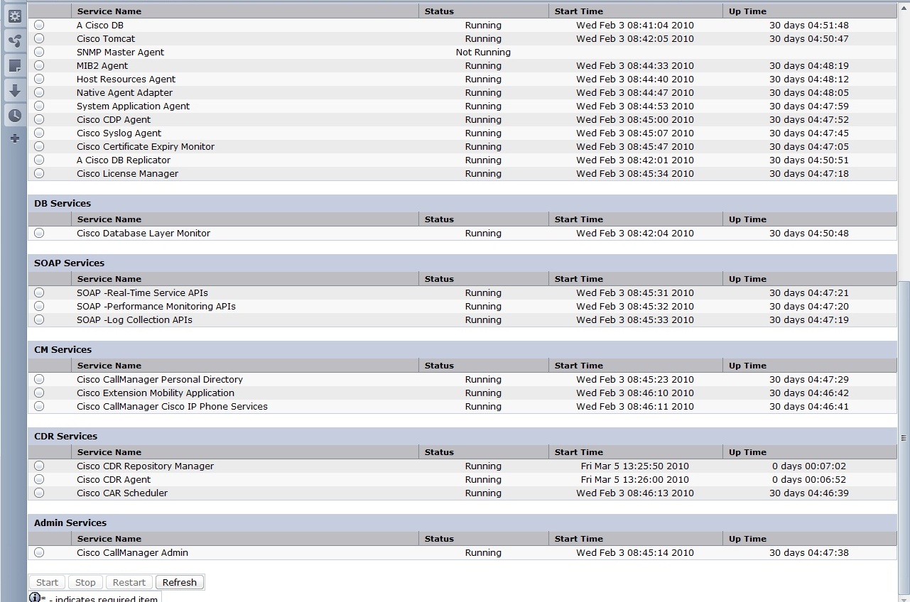Pick the Cisco Extension Mobility Application radio button
This screenshot has height=602, width=910.
39,393
